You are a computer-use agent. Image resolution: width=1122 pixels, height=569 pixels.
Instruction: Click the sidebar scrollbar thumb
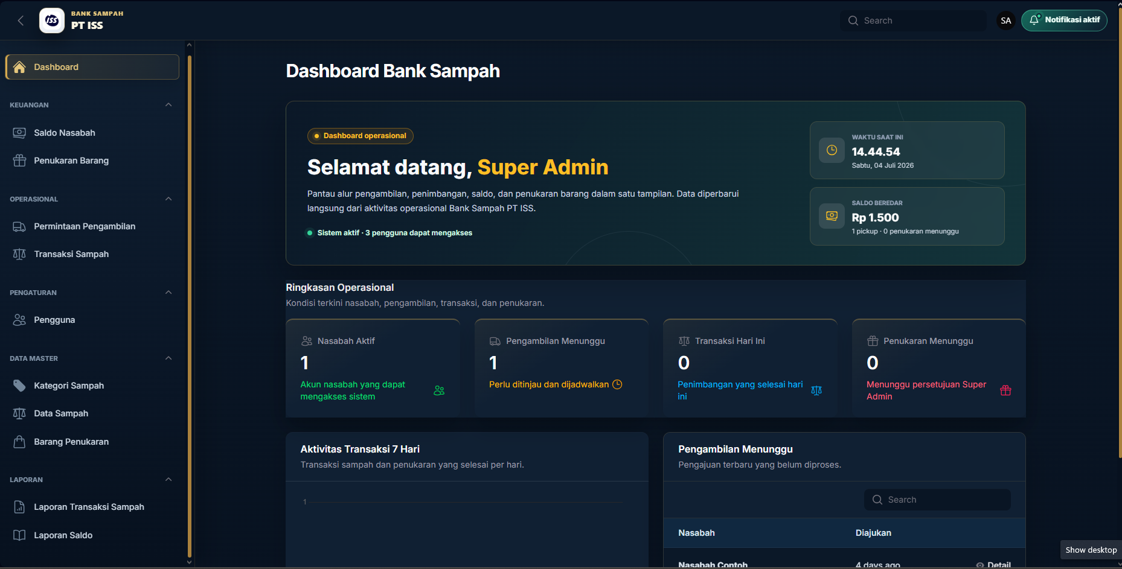[x=190, y=307]
